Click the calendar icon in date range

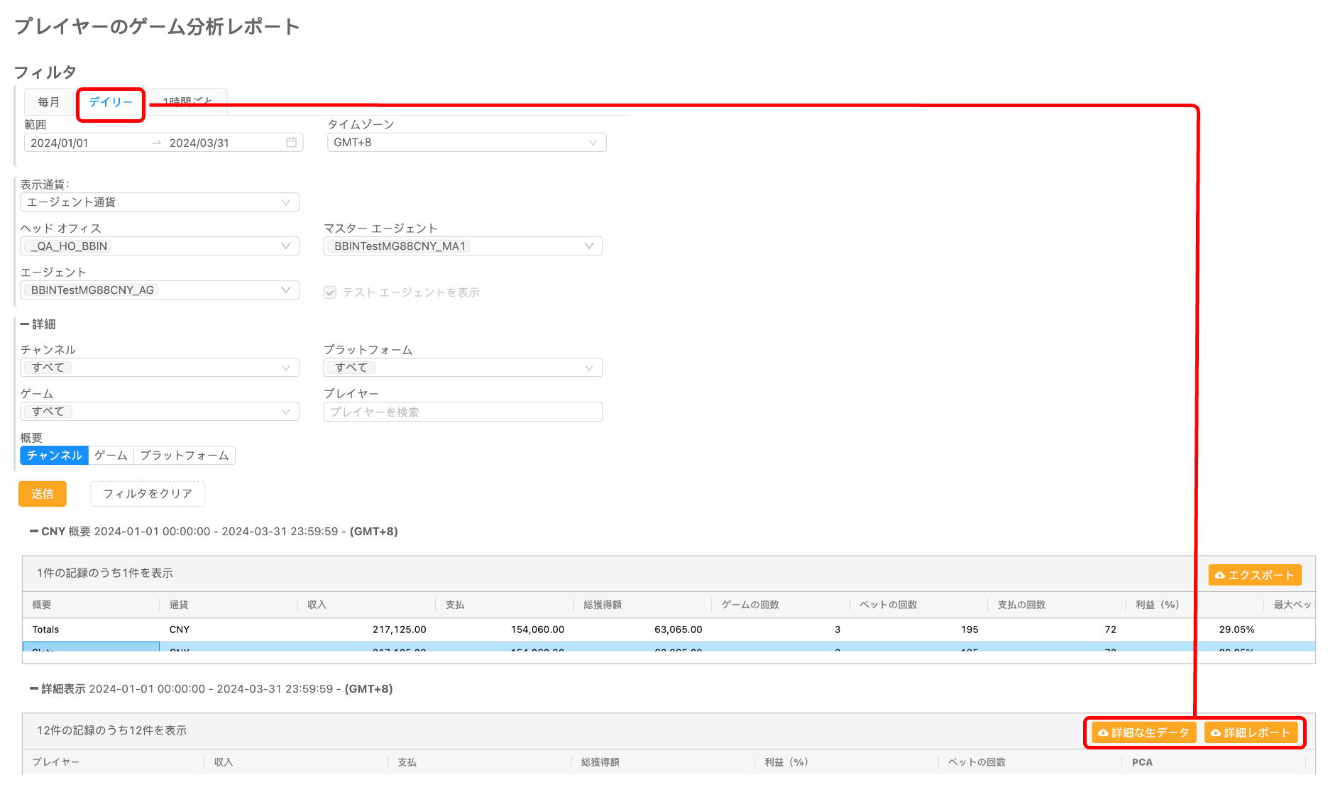coord(291,143)
